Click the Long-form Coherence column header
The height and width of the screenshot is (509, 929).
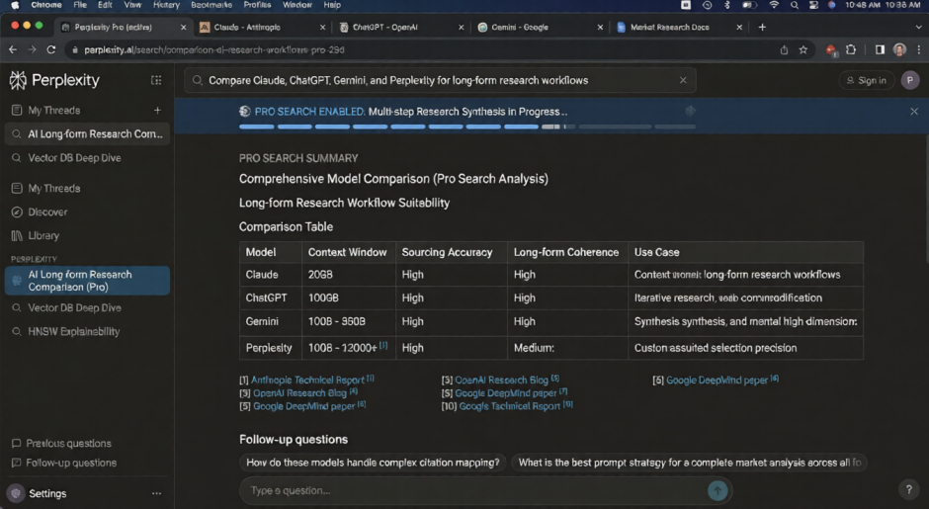point(566,252)
